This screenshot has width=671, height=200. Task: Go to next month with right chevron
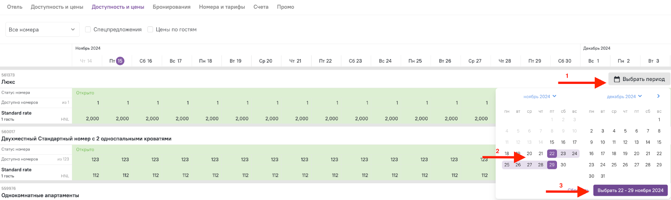pos(658,96)
